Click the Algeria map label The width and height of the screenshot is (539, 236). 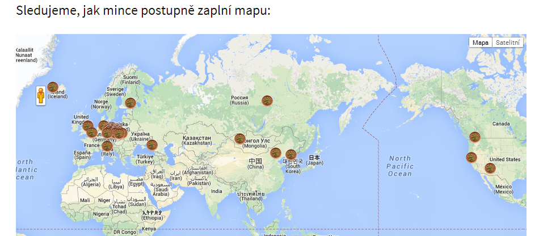(90, 182)
